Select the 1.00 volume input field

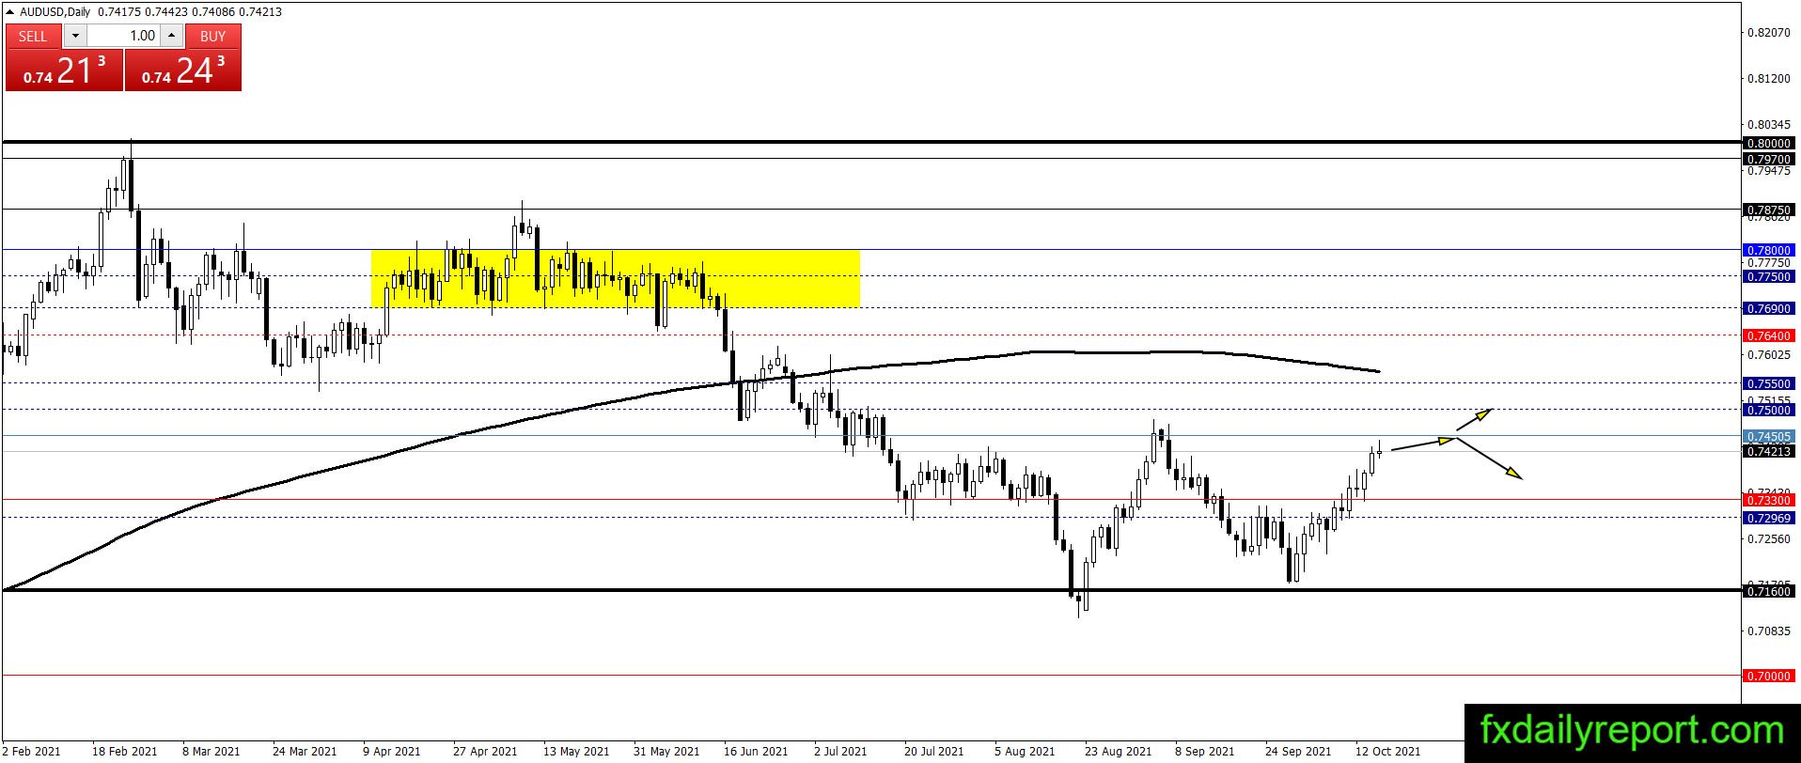123,36
